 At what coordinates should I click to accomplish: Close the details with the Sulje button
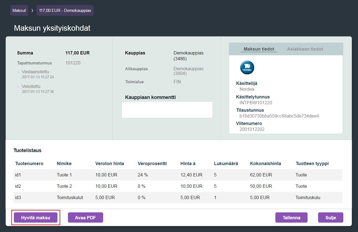coord(331,218)
